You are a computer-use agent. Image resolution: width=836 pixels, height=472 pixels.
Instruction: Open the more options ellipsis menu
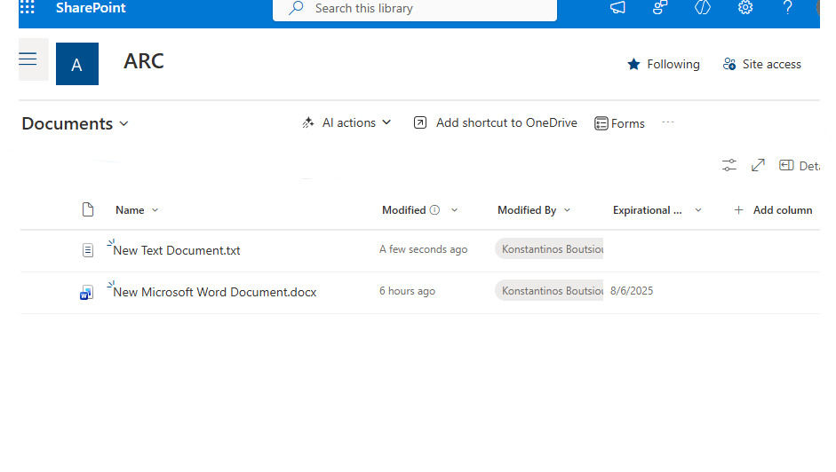[x=668, y=122]
